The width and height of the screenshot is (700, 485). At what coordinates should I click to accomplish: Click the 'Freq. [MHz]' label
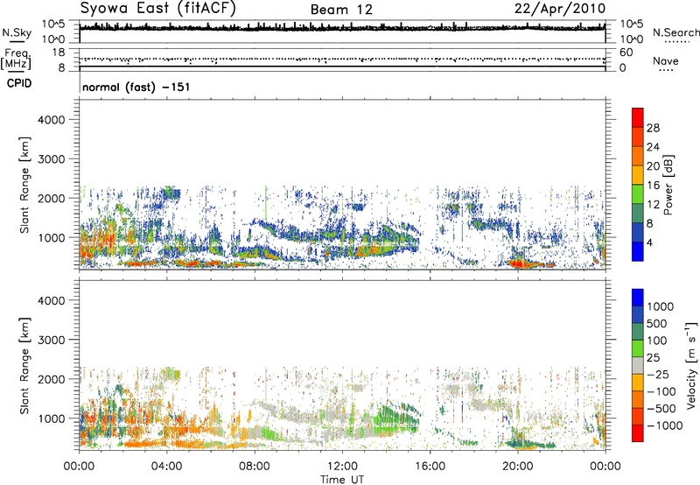tap(16, 60)
